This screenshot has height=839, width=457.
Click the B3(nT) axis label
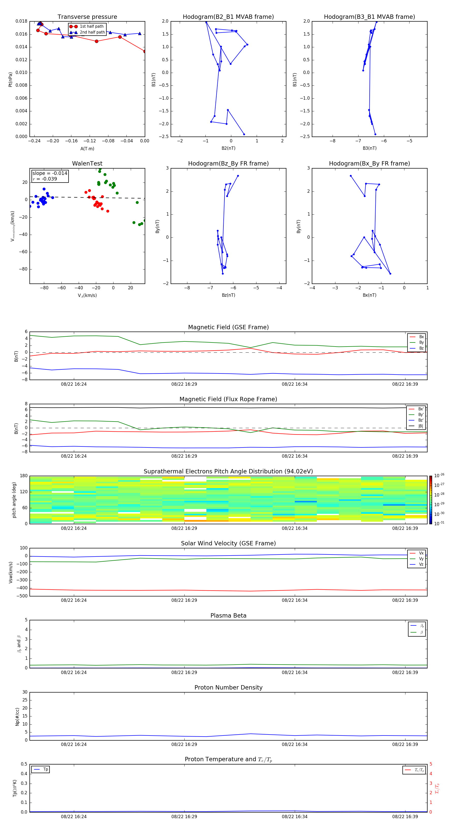[369, 148]
